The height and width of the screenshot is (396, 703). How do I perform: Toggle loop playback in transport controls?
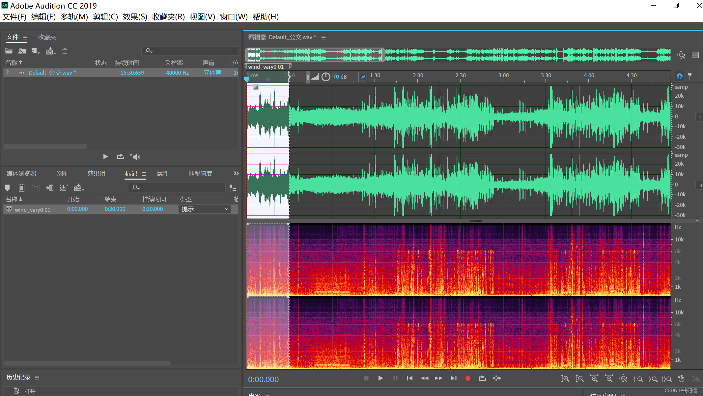pyautogui.click(x=482, y=379)
